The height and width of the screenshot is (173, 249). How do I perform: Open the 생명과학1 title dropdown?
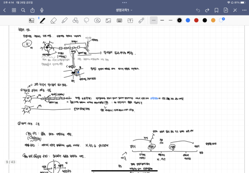tap(124, 10)
